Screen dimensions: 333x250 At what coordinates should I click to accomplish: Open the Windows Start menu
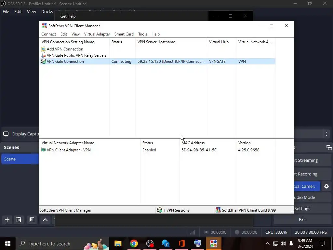tap(8, 243)
